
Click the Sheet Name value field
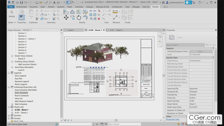[x=201, y=104]
